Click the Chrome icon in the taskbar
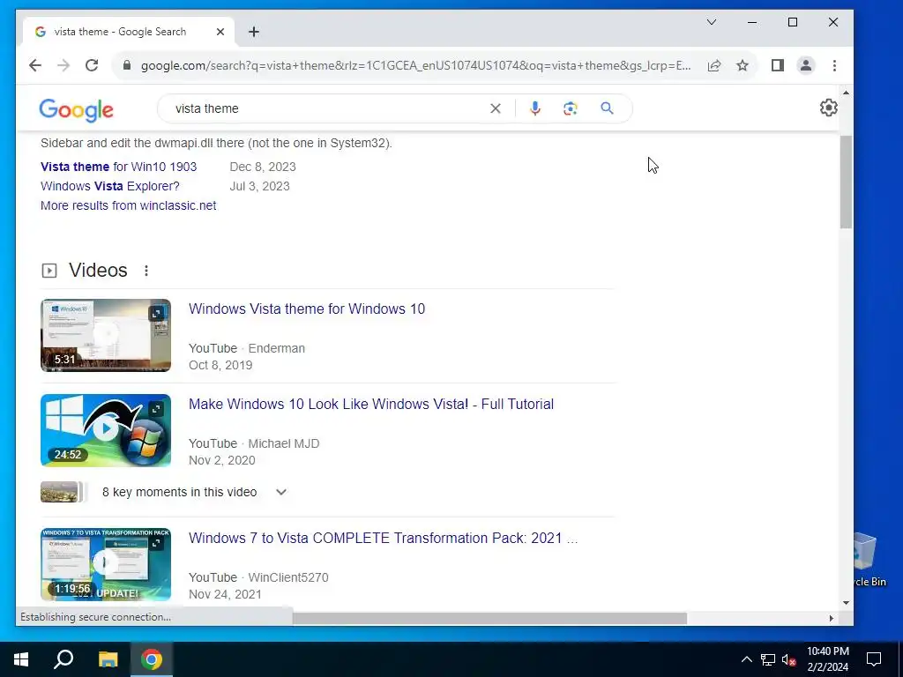The height and width of the screenshot is (677, 903). [x=152, y=659]
